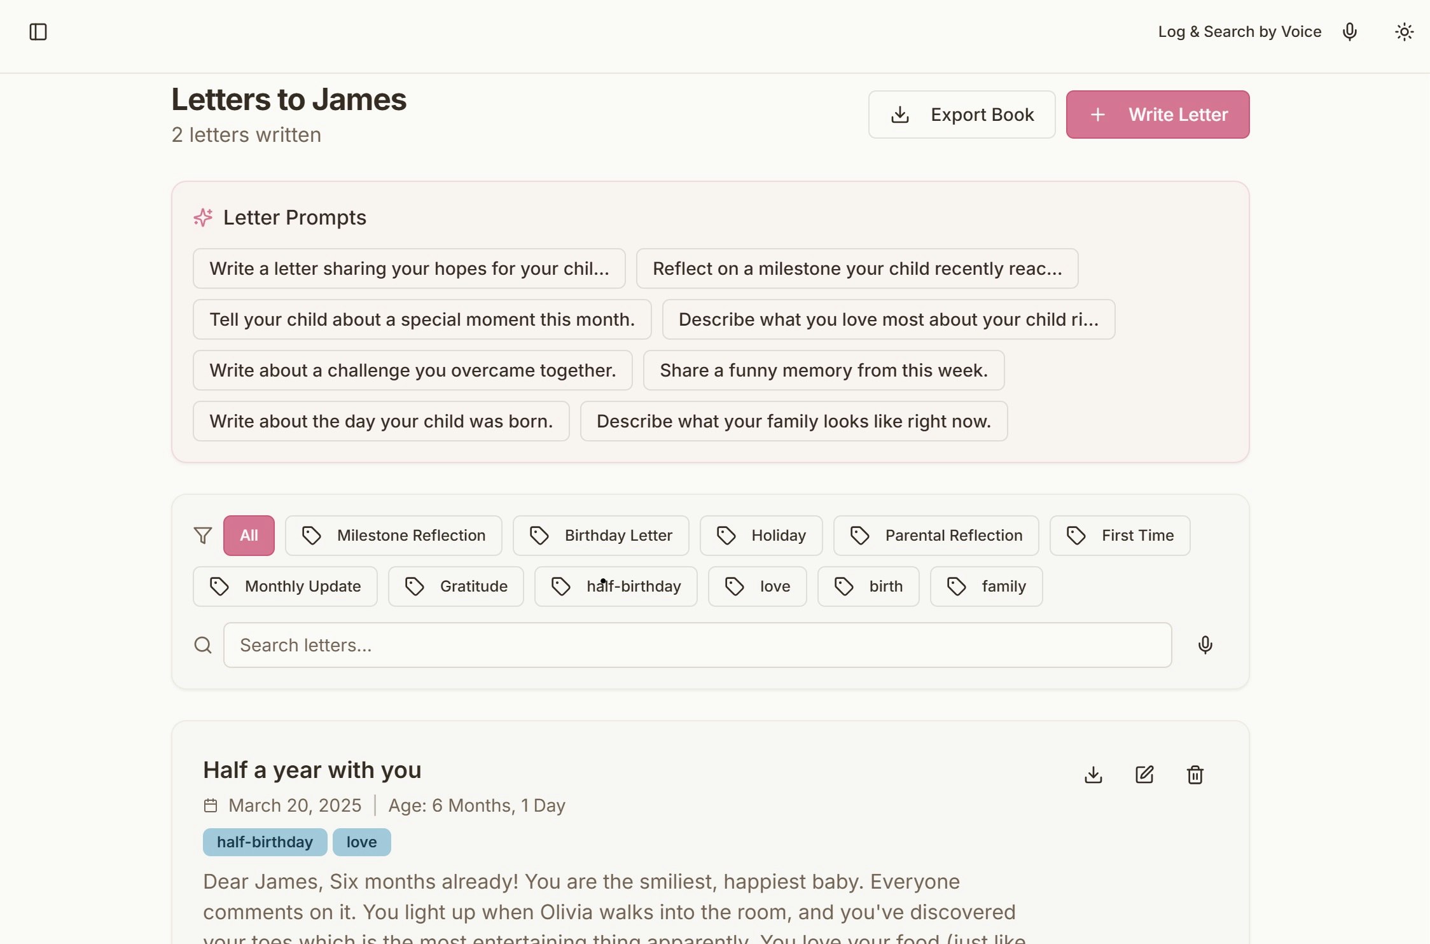Select the All filter
The height and width of the screenshot is (944, 1430).
coord(249,536)
